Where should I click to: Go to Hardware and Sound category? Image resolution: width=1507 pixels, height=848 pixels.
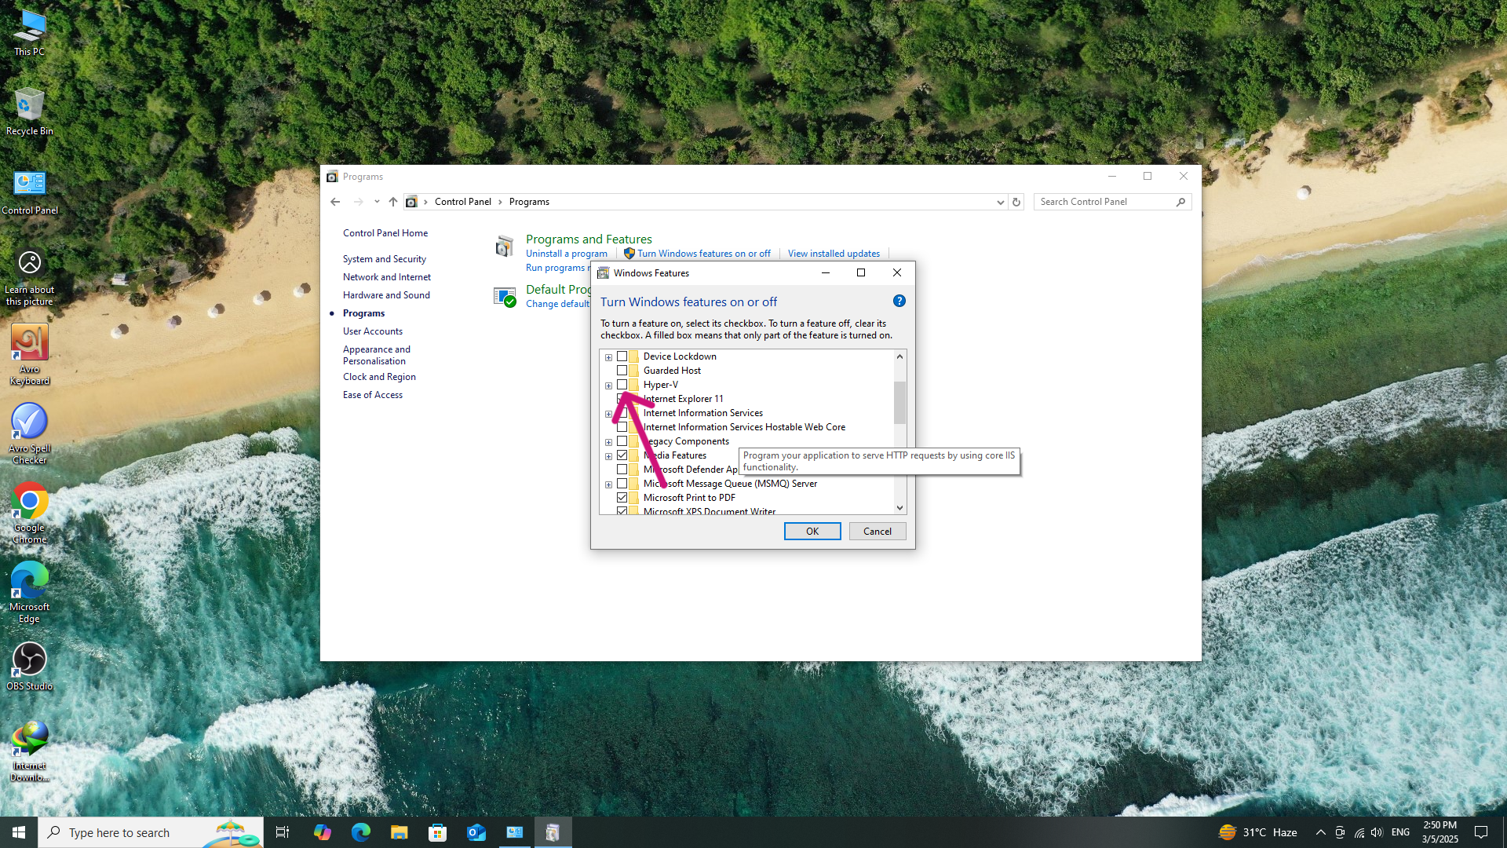[x=386, y=295]
